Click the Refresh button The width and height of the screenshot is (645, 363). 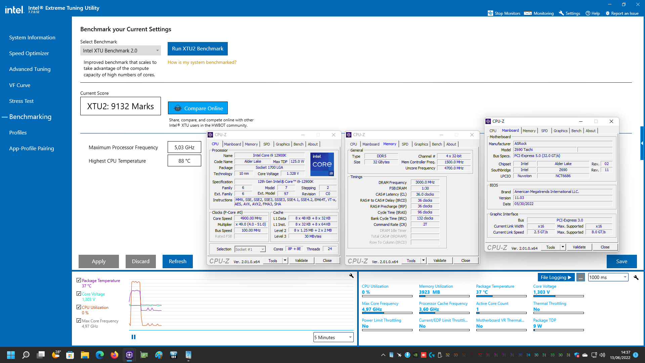[x=178, y=261]
